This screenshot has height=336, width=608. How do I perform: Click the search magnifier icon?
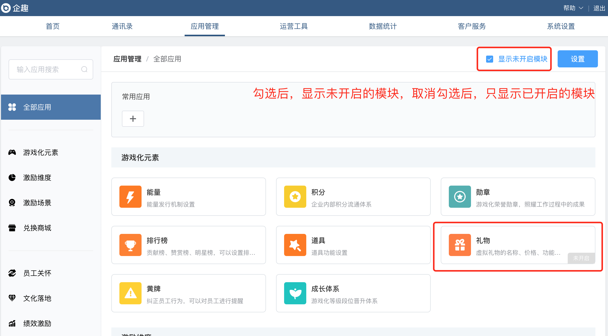[84, 69]
